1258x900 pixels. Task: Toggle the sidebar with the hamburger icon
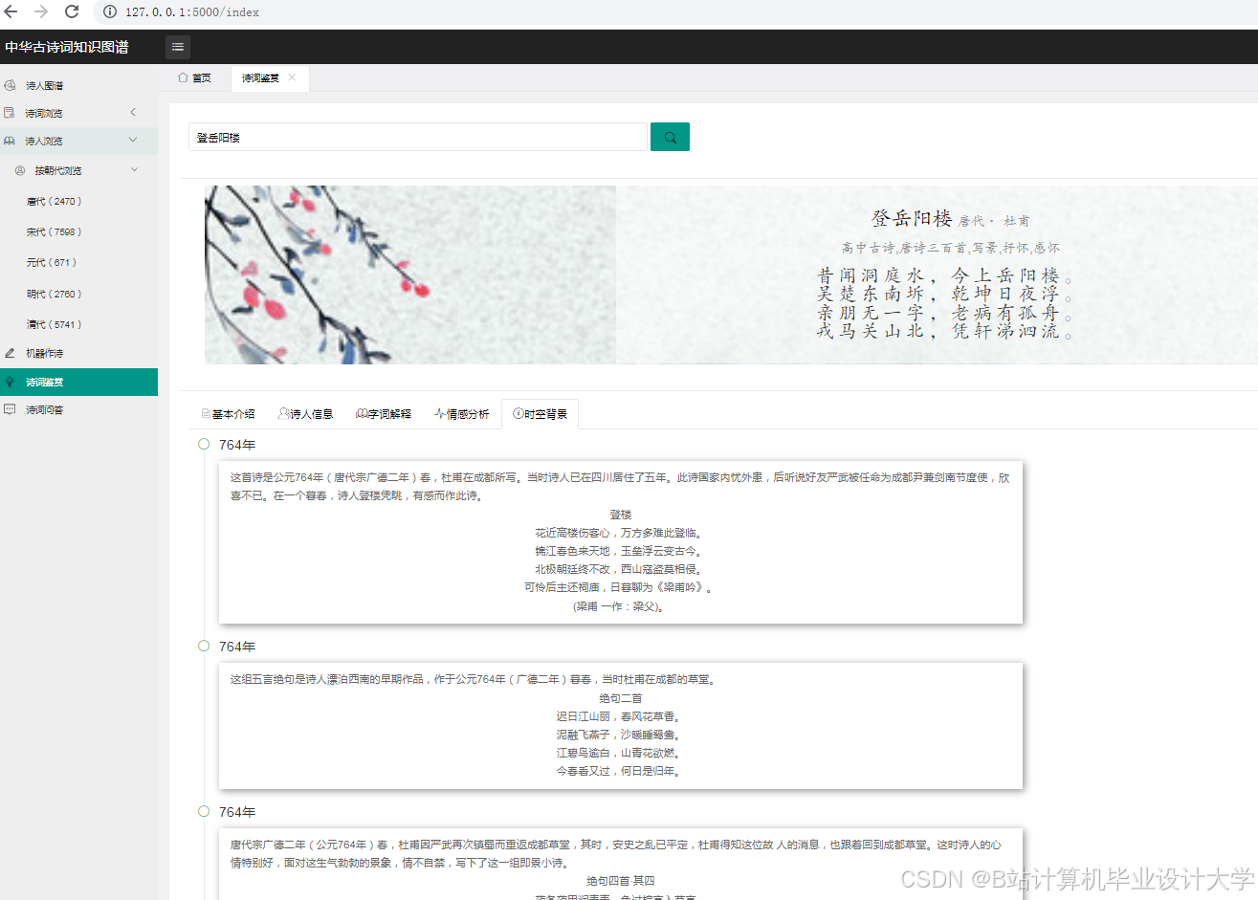click(177, 46)
